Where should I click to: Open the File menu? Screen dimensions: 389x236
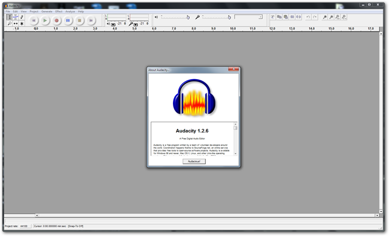coord(8,11)
